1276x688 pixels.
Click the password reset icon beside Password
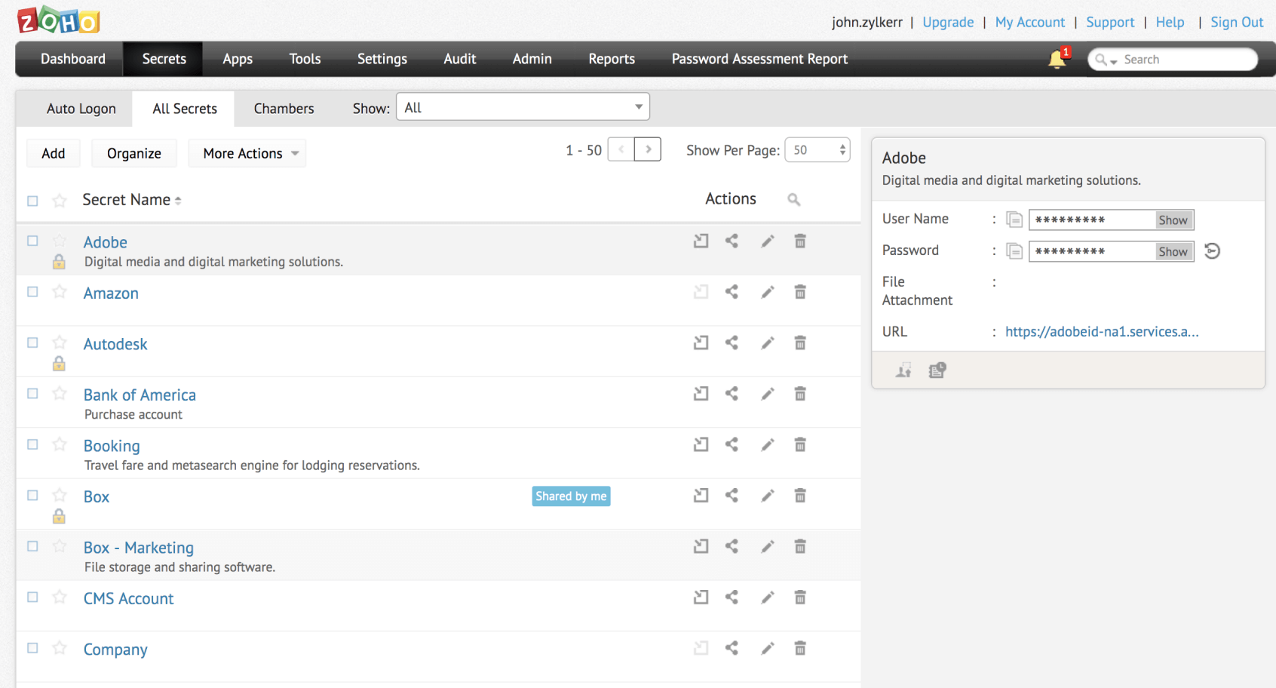pos(1213,251)
